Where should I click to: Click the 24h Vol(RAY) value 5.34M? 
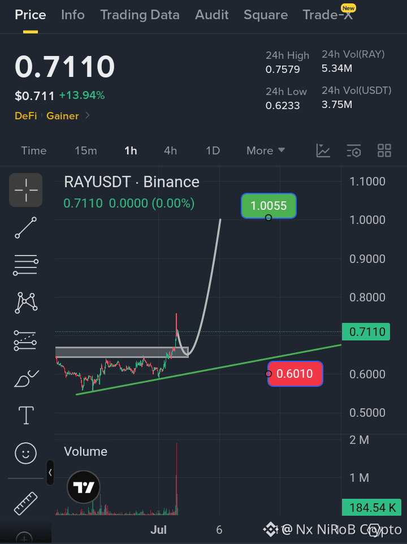coord(337,68)
